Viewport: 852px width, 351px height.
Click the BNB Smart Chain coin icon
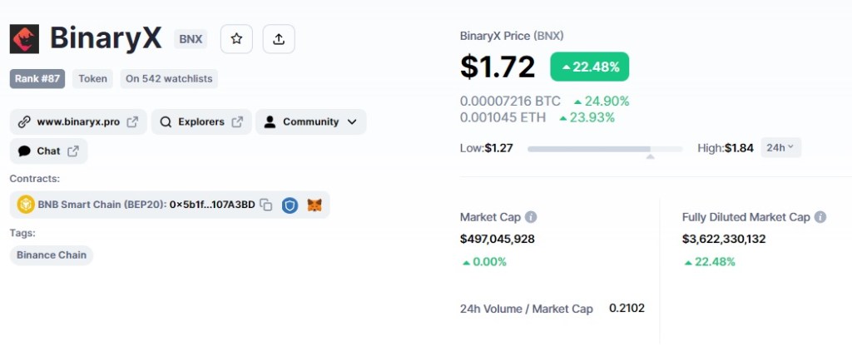click(26, 205)
